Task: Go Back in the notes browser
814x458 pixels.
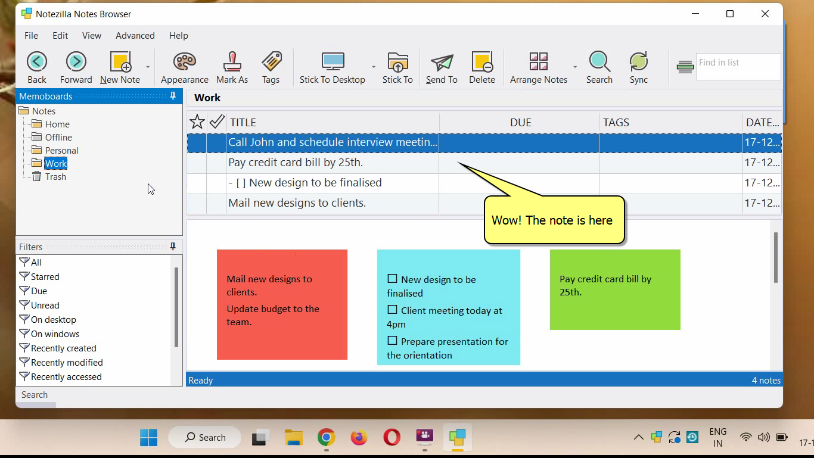Action: (x=36, y=67)
